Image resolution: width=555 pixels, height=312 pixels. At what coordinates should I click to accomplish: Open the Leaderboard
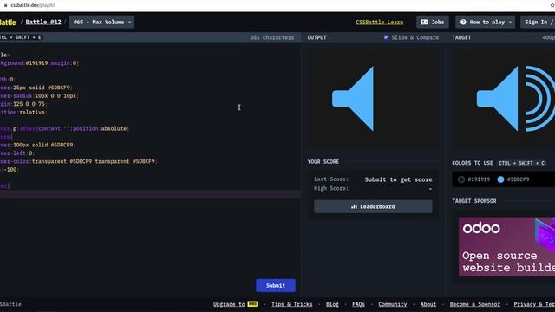point(373,206)
